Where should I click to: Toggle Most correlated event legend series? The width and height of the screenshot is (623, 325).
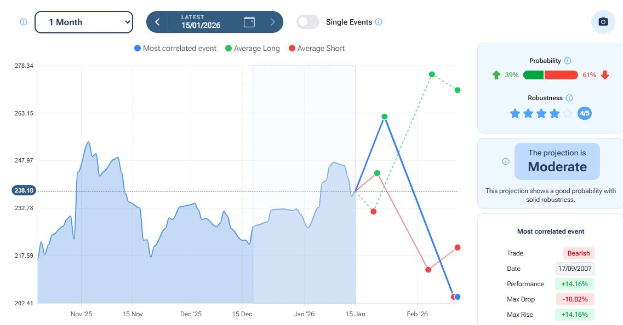click(175, 48)
